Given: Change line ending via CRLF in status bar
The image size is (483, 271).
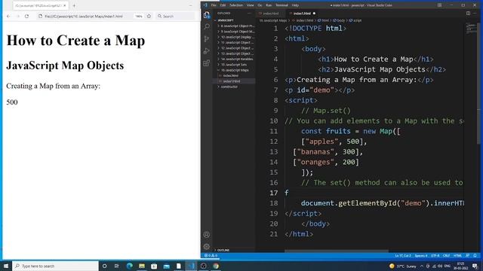Looking at the screenshot, I should click(x=446, y=256).
